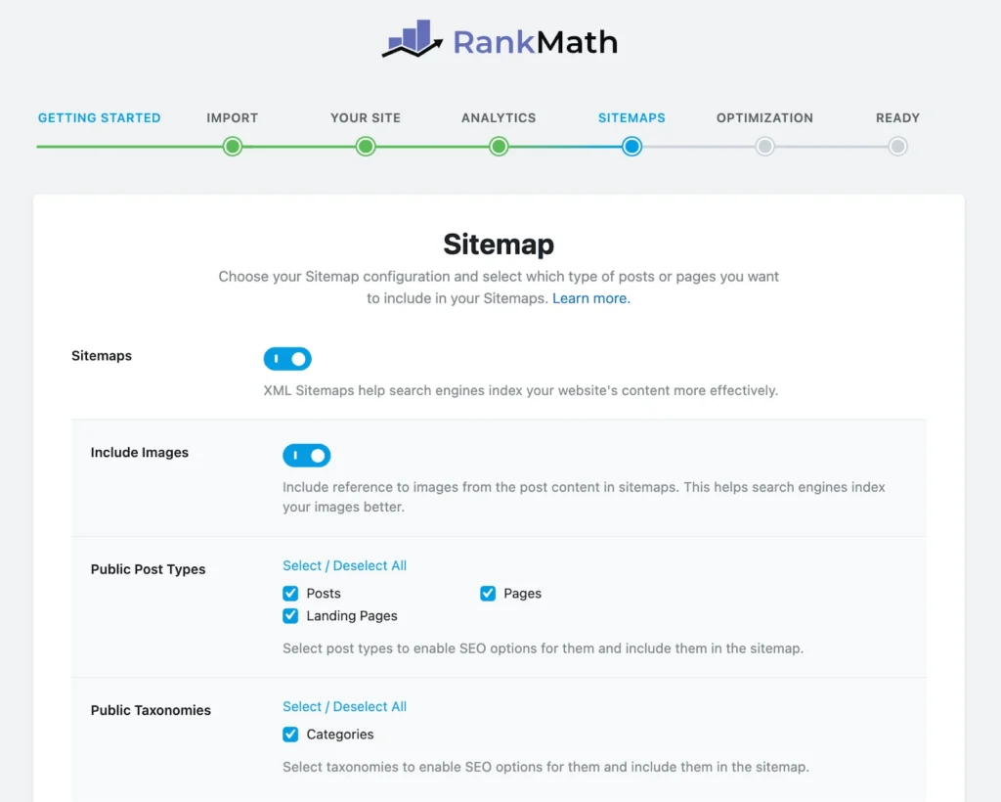Open the Optimization step
1001x802 pixels.
pos(764,117)
